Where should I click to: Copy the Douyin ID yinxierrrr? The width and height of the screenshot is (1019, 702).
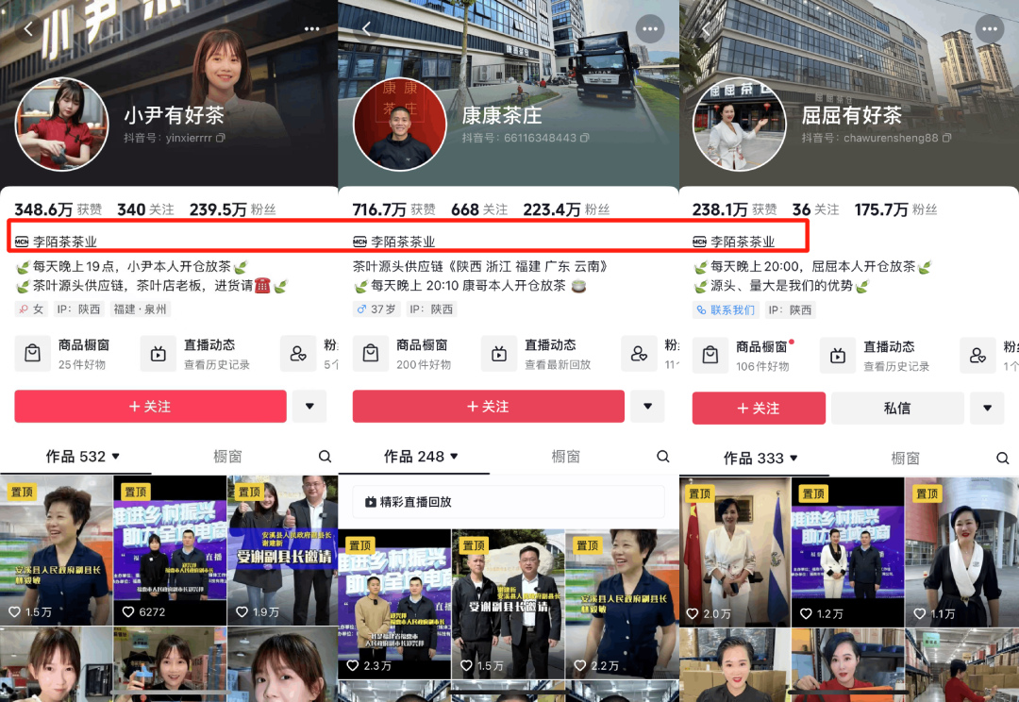pos(221,138)
